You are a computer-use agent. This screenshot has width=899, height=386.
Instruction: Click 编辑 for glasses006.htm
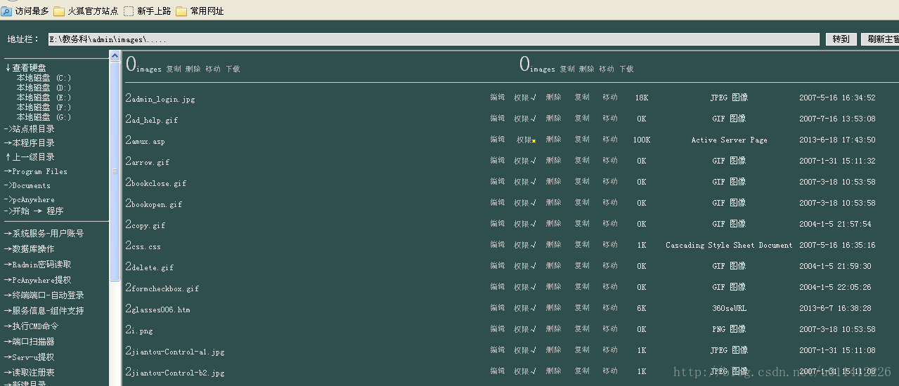click(x=498, y=308)
